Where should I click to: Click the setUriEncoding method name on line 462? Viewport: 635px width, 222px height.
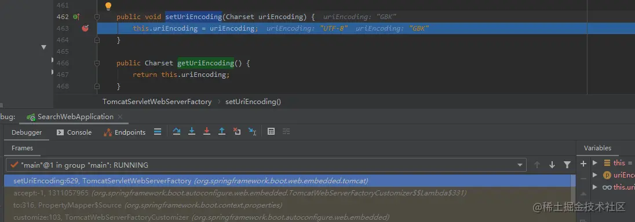194,17
